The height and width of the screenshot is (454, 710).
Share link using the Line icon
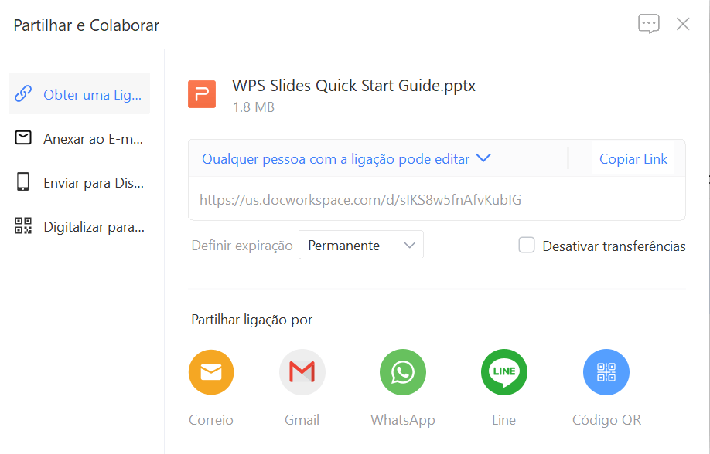504,372
